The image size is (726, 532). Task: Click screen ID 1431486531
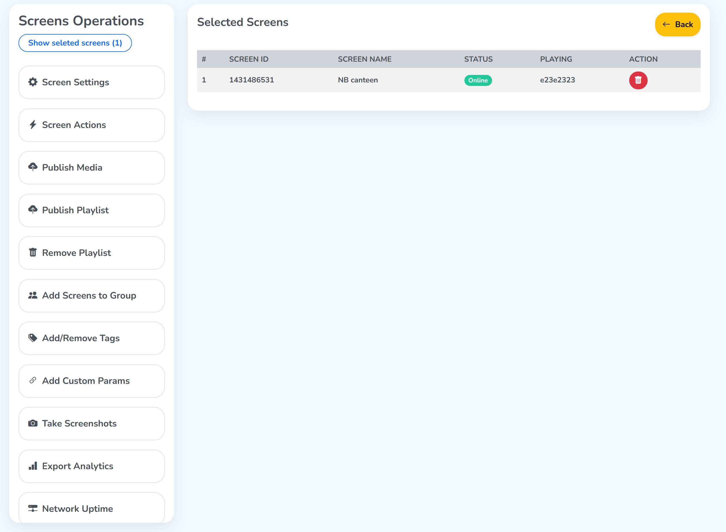click(x=252, y=80)
